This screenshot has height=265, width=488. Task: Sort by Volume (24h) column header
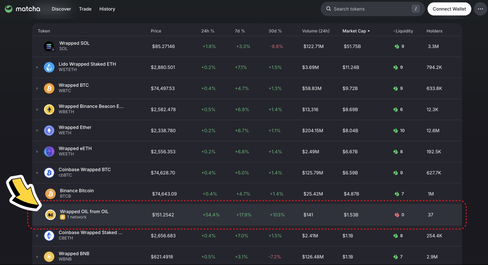(316, 31)
